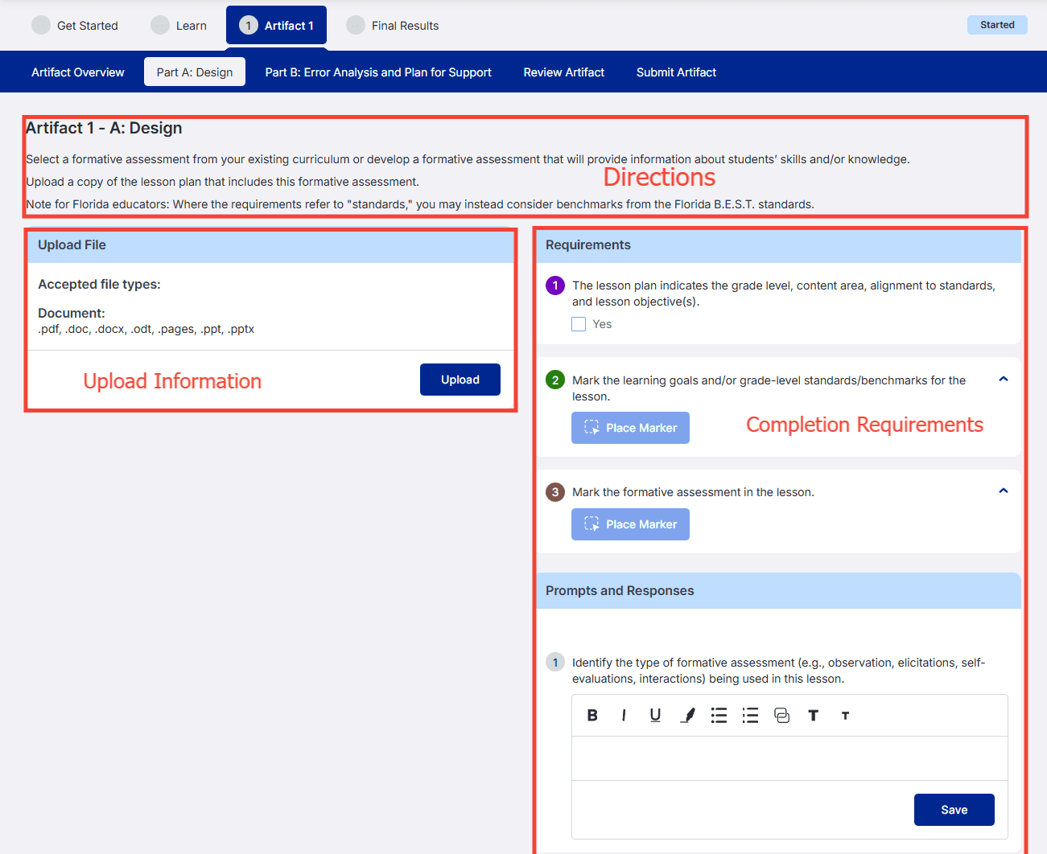1047x854 pixels.
Task: Apply italic formatting in the editor toolbar
Action: 624,715
